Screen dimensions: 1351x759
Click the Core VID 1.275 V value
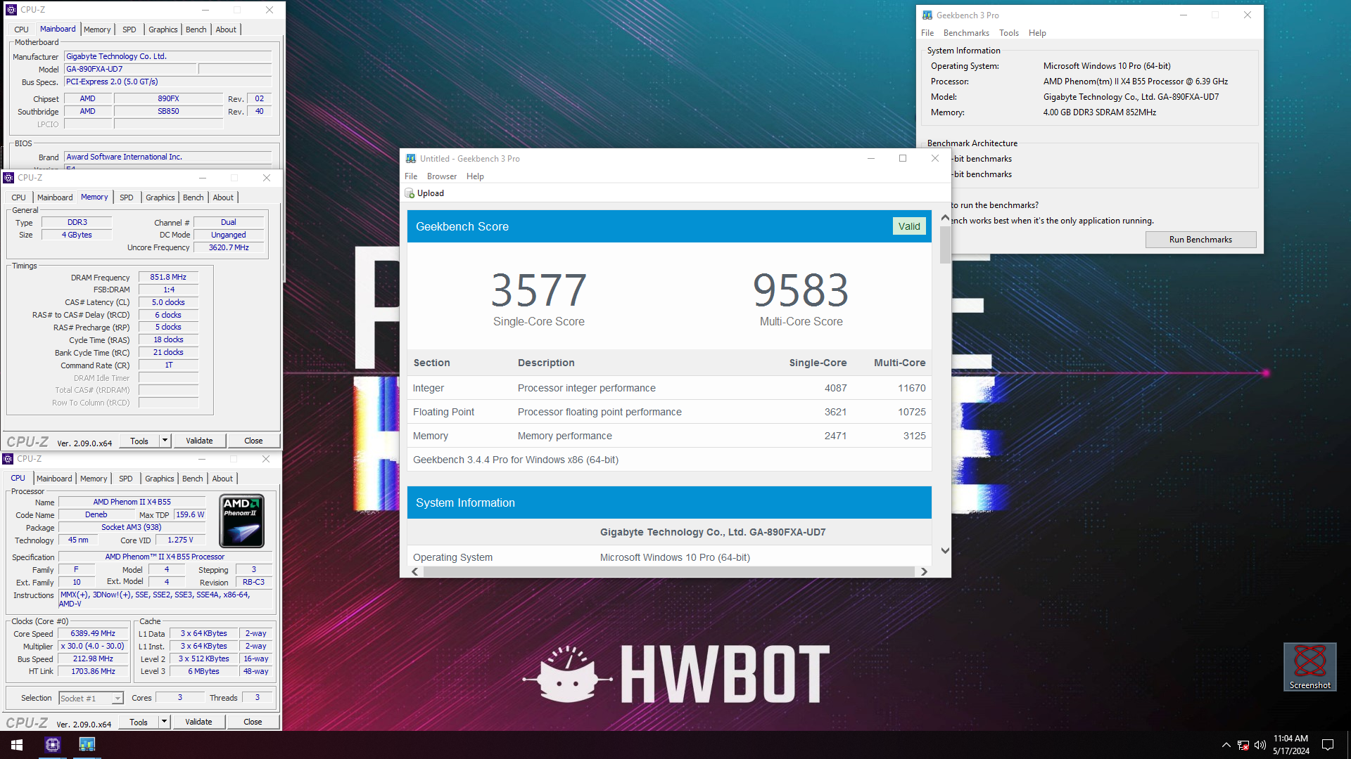pyautogui.click(x=180, y=540)
